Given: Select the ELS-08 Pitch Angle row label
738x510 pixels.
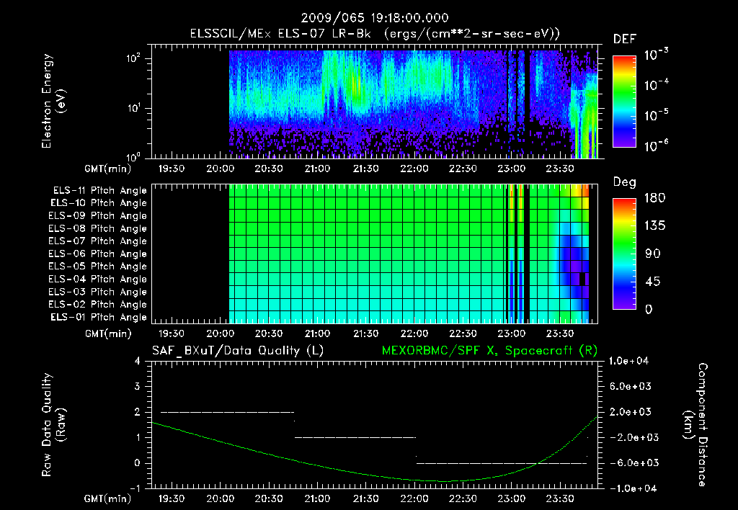Looking at the screenshot, I should pos(98,228).
